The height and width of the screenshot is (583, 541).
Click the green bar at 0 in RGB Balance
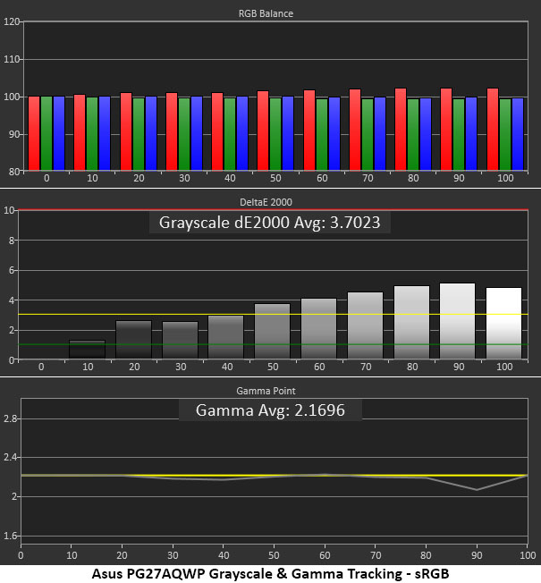coord(46,133)
